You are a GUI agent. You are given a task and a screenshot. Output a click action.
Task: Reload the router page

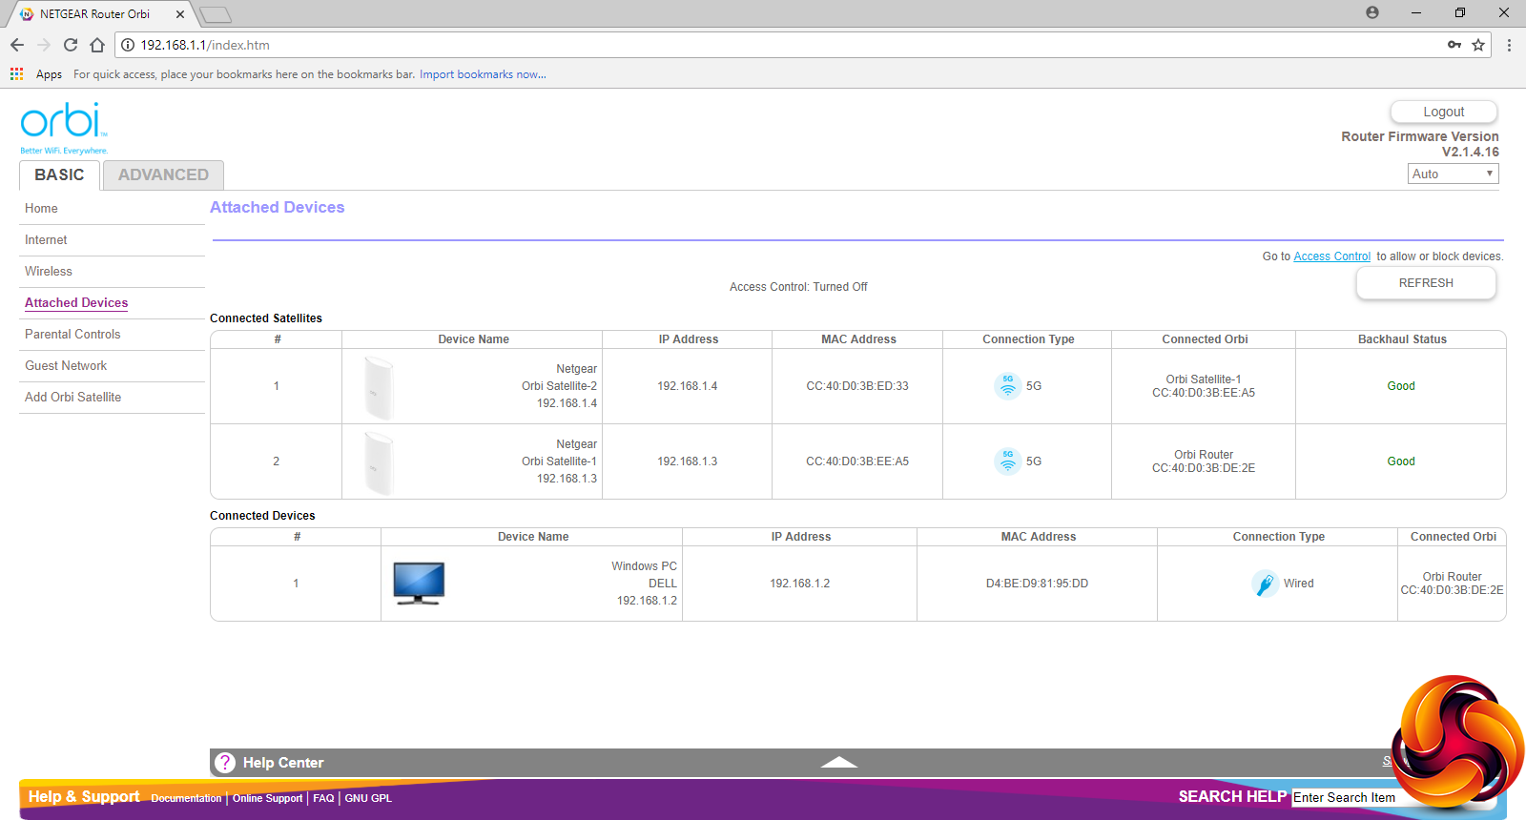coord(71,45)
